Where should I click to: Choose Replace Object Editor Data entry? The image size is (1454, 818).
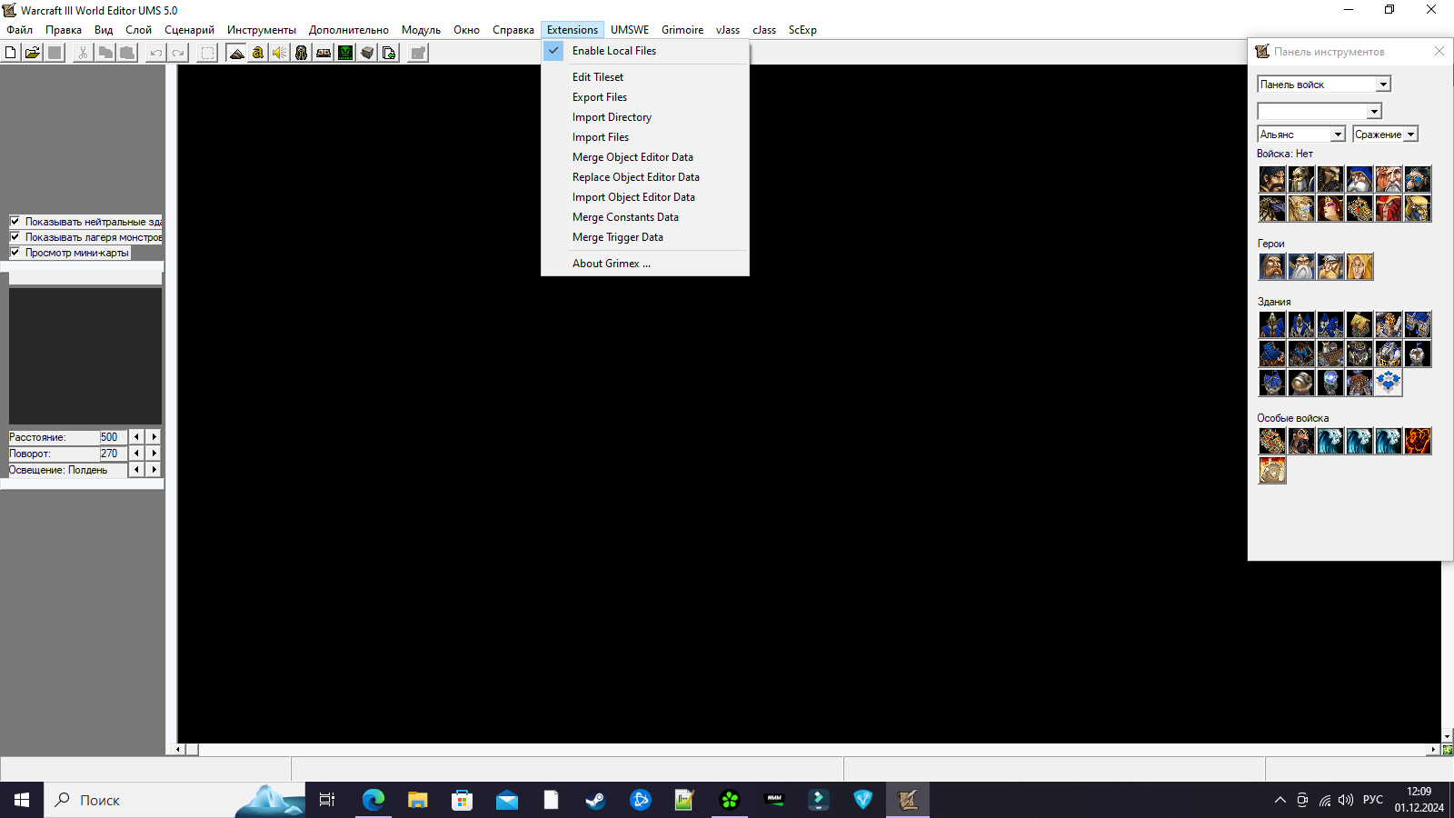(645, 177)
